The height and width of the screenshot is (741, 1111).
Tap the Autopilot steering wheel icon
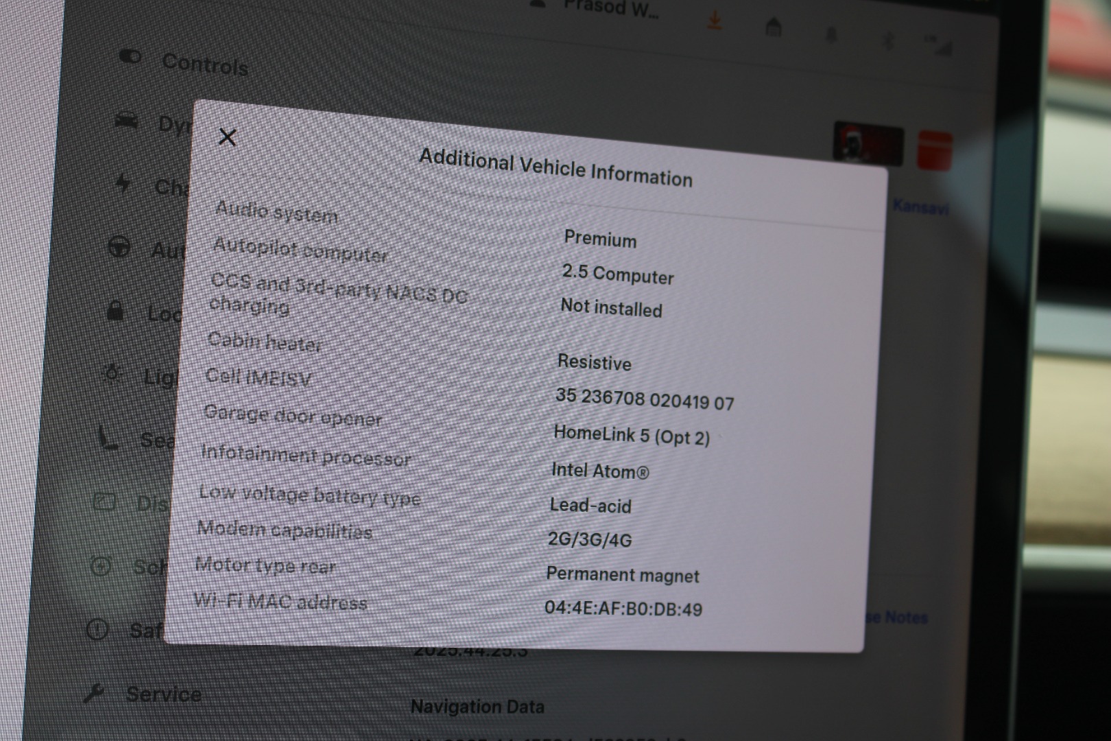[x=120, y=247]
